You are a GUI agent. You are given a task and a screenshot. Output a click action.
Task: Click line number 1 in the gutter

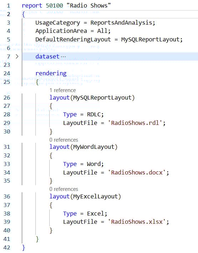(x=9, y=6)
